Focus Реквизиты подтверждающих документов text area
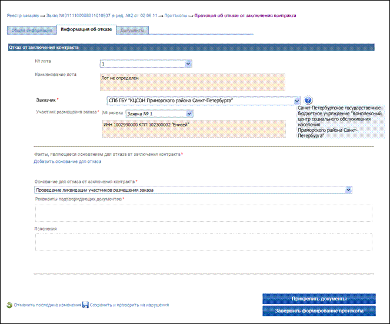Screen dimensions: 390x324 click(x=204, y=213)
